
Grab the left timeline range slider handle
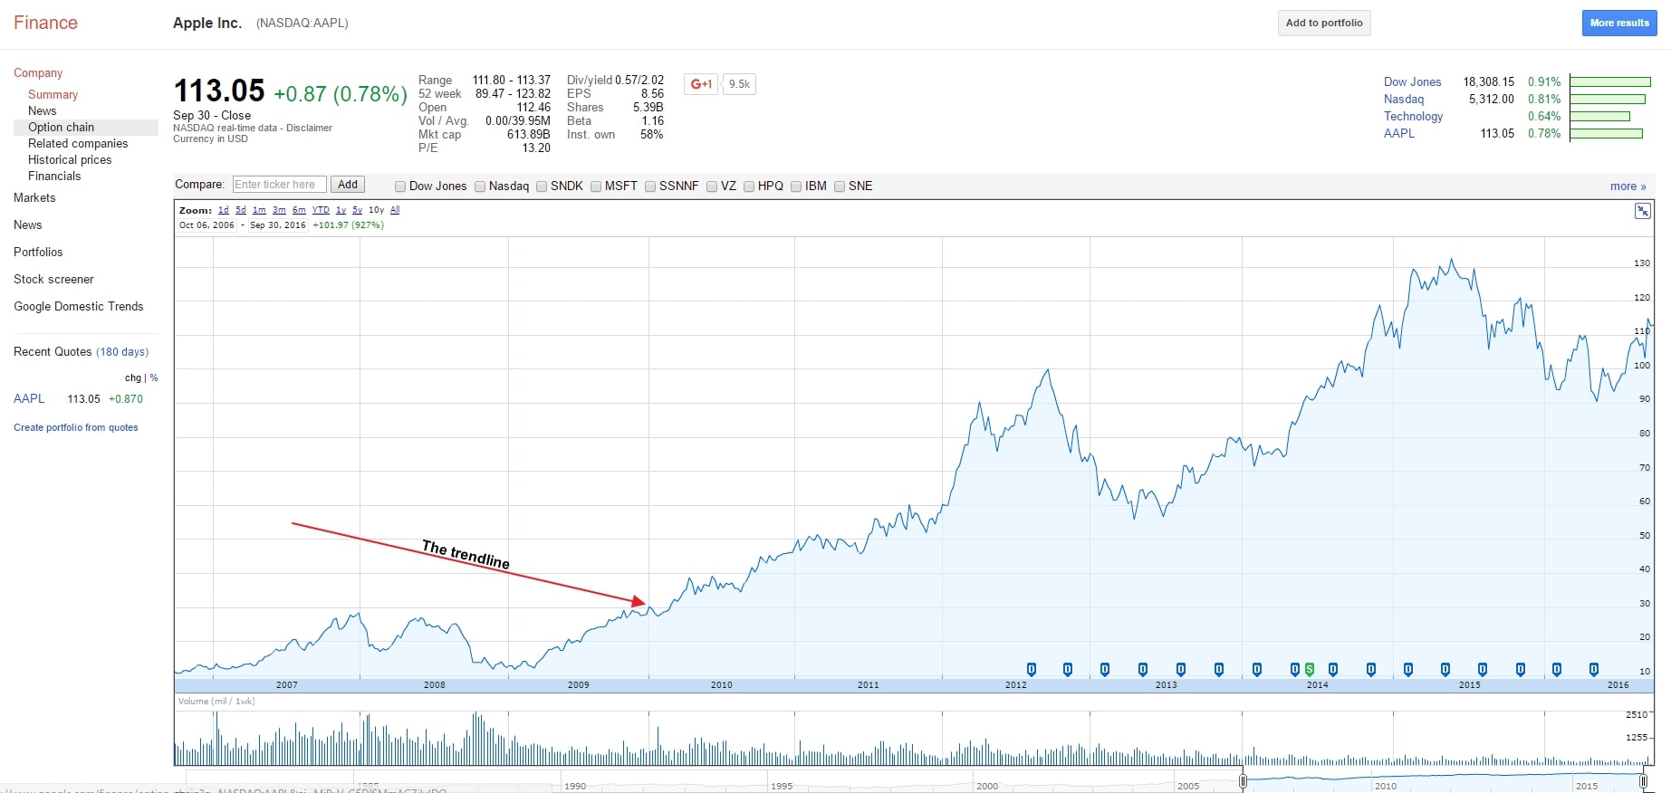1243,781
